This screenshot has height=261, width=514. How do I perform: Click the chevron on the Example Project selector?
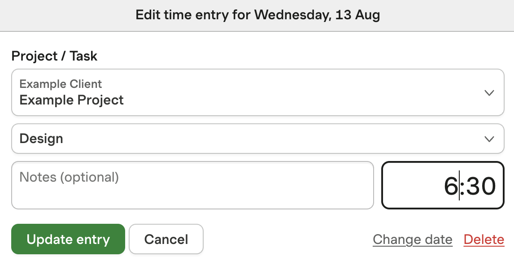point(489,93)
